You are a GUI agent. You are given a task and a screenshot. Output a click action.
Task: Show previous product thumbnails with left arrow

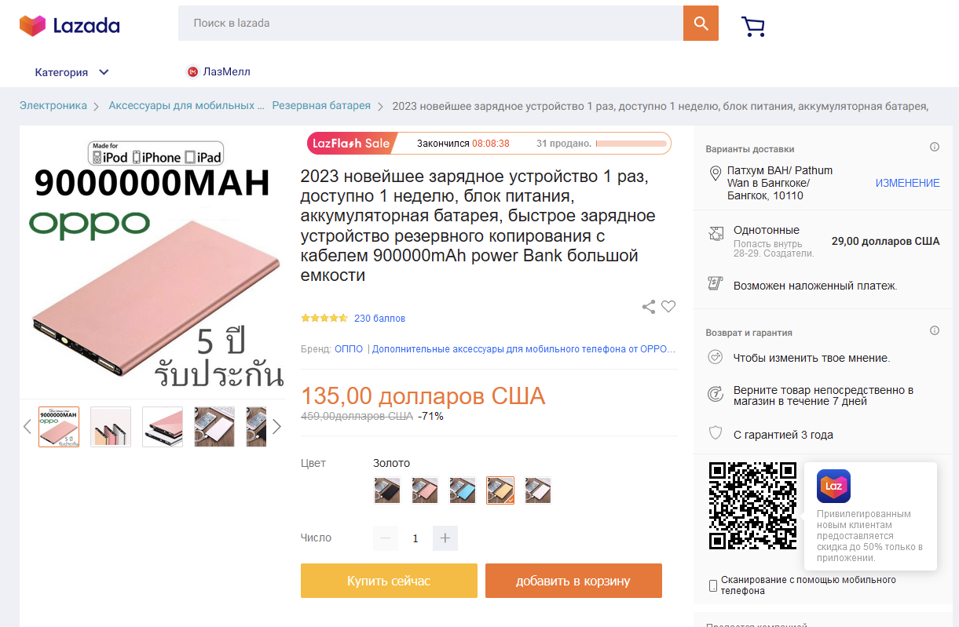click(27, 427)
